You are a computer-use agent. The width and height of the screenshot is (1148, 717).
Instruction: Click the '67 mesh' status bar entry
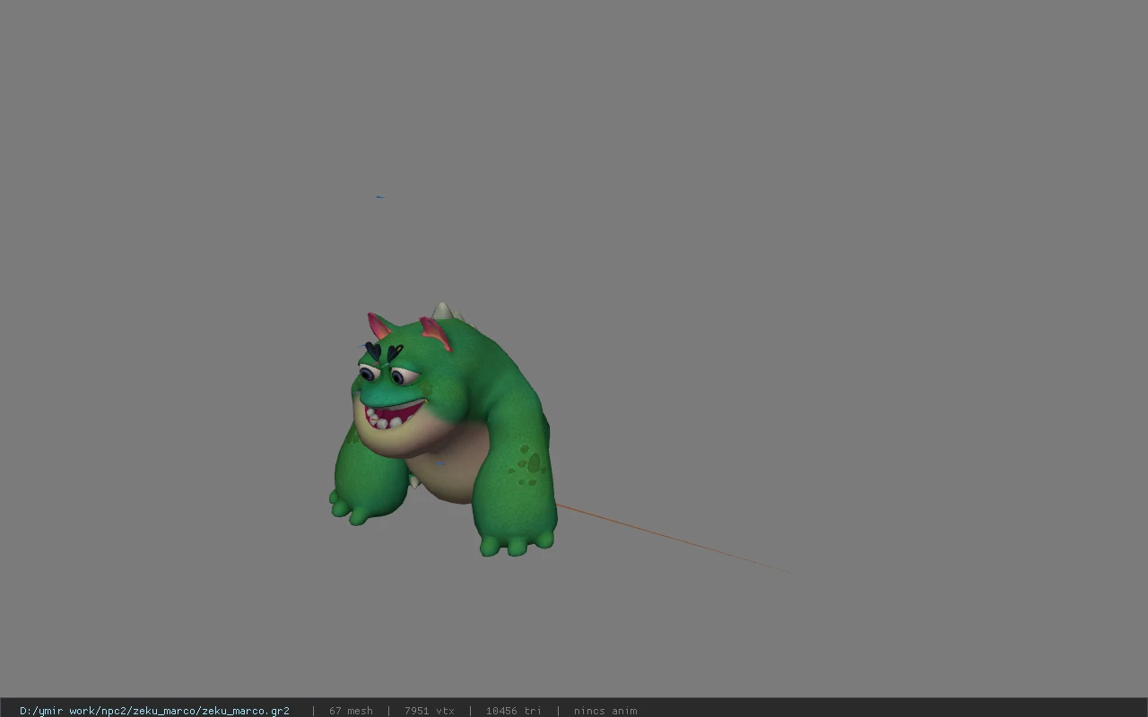coord(351,711)
